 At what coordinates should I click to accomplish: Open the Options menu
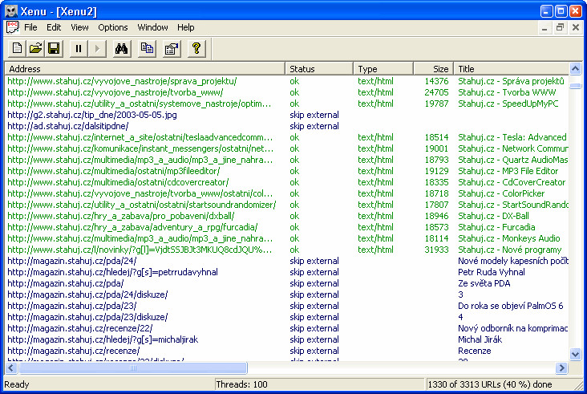point(113,27)
